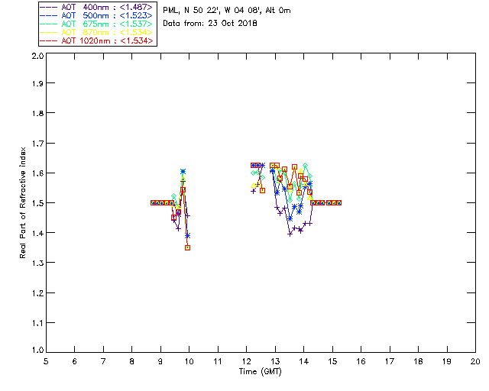The width and height of the screenshot is (489, 391).
Task: Click the y-axis label 2.0
Action: point(37,56)
